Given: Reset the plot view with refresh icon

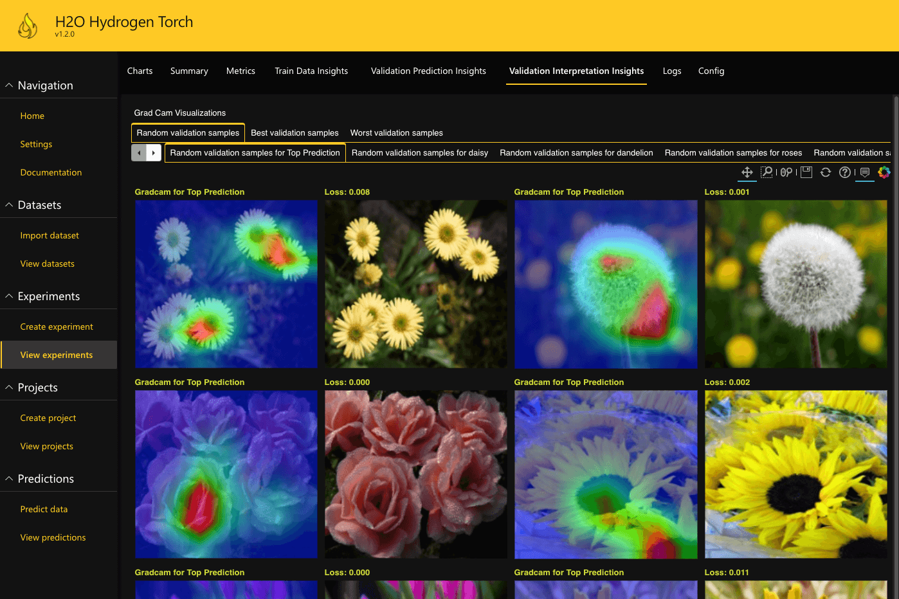Looking at the screenshot, I should (x=826, y=172).
